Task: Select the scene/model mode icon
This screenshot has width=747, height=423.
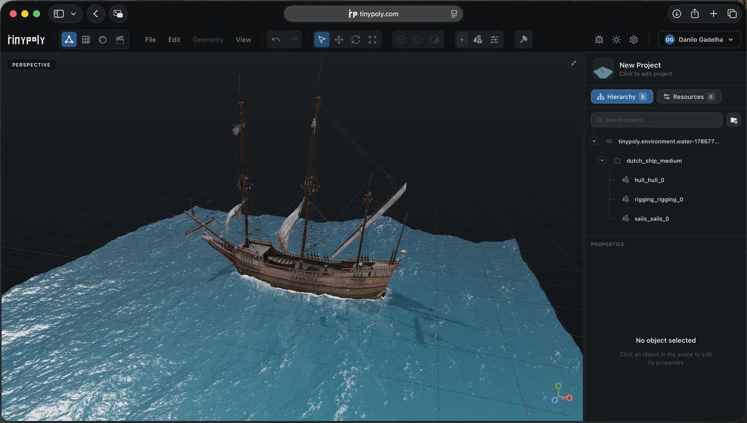Action: 69,40
